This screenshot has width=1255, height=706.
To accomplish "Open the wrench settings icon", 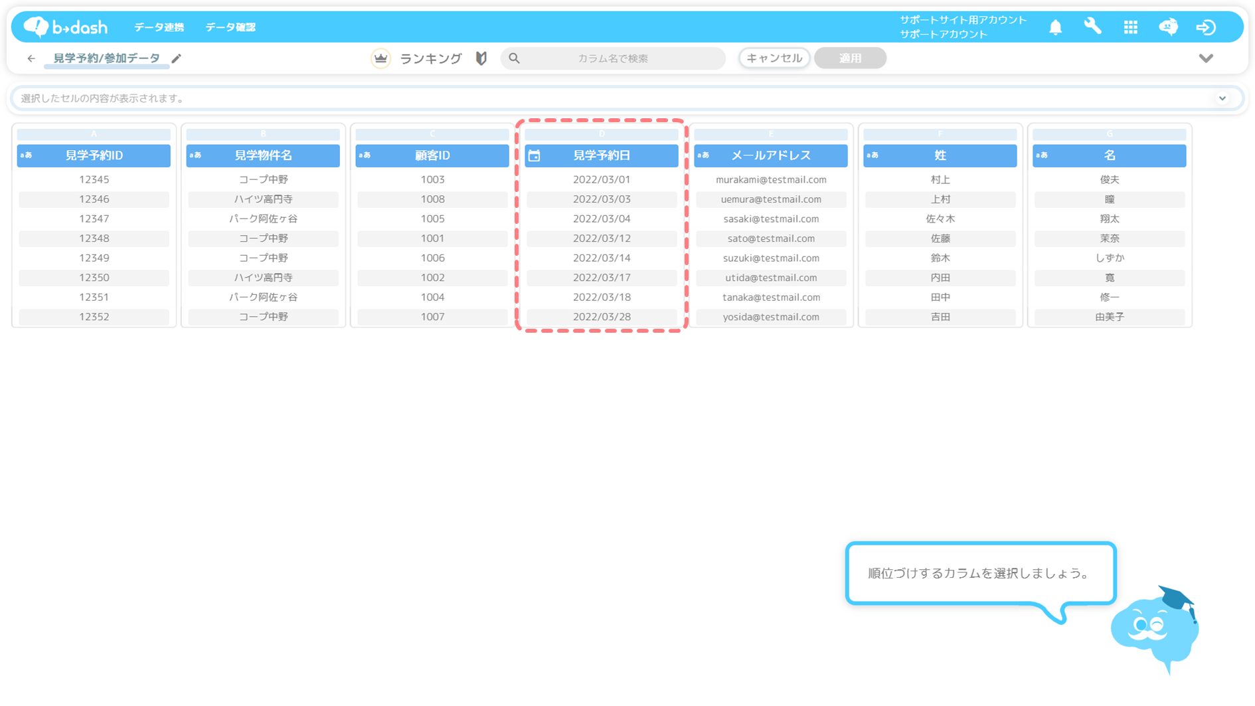I will tap(1092, 27).
